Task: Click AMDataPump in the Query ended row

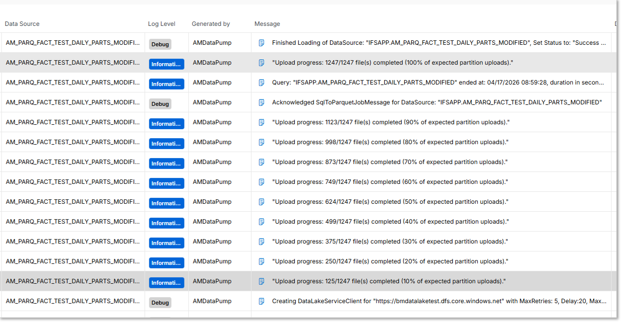Action: [x=212, y=82]
